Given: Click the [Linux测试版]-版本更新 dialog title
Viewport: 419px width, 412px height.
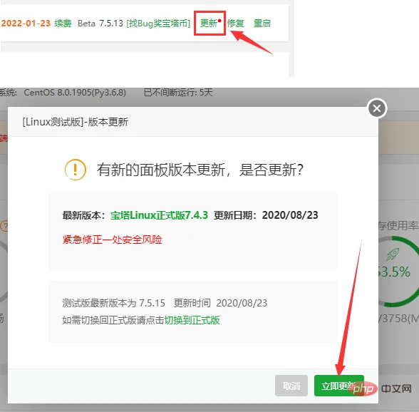Looking at the screenshot, I should coord(75,122).
